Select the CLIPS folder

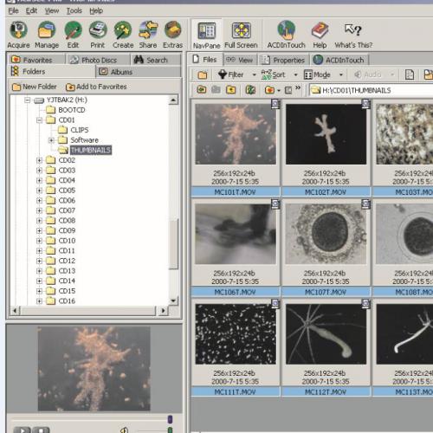tap(74, 130)
